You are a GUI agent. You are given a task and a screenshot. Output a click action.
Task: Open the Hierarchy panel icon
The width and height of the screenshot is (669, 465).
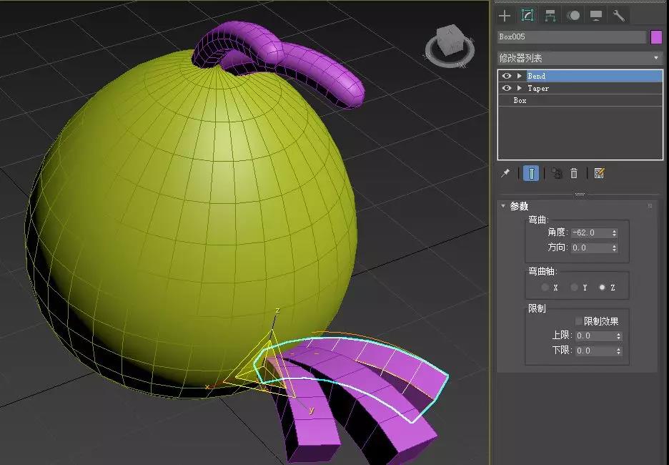550,15
